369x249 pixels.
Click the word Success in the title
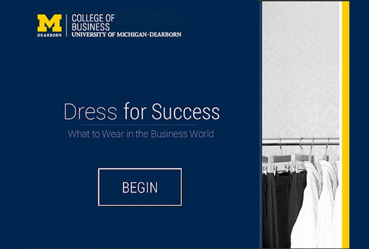pyautogui.click(x=185, y=112)
